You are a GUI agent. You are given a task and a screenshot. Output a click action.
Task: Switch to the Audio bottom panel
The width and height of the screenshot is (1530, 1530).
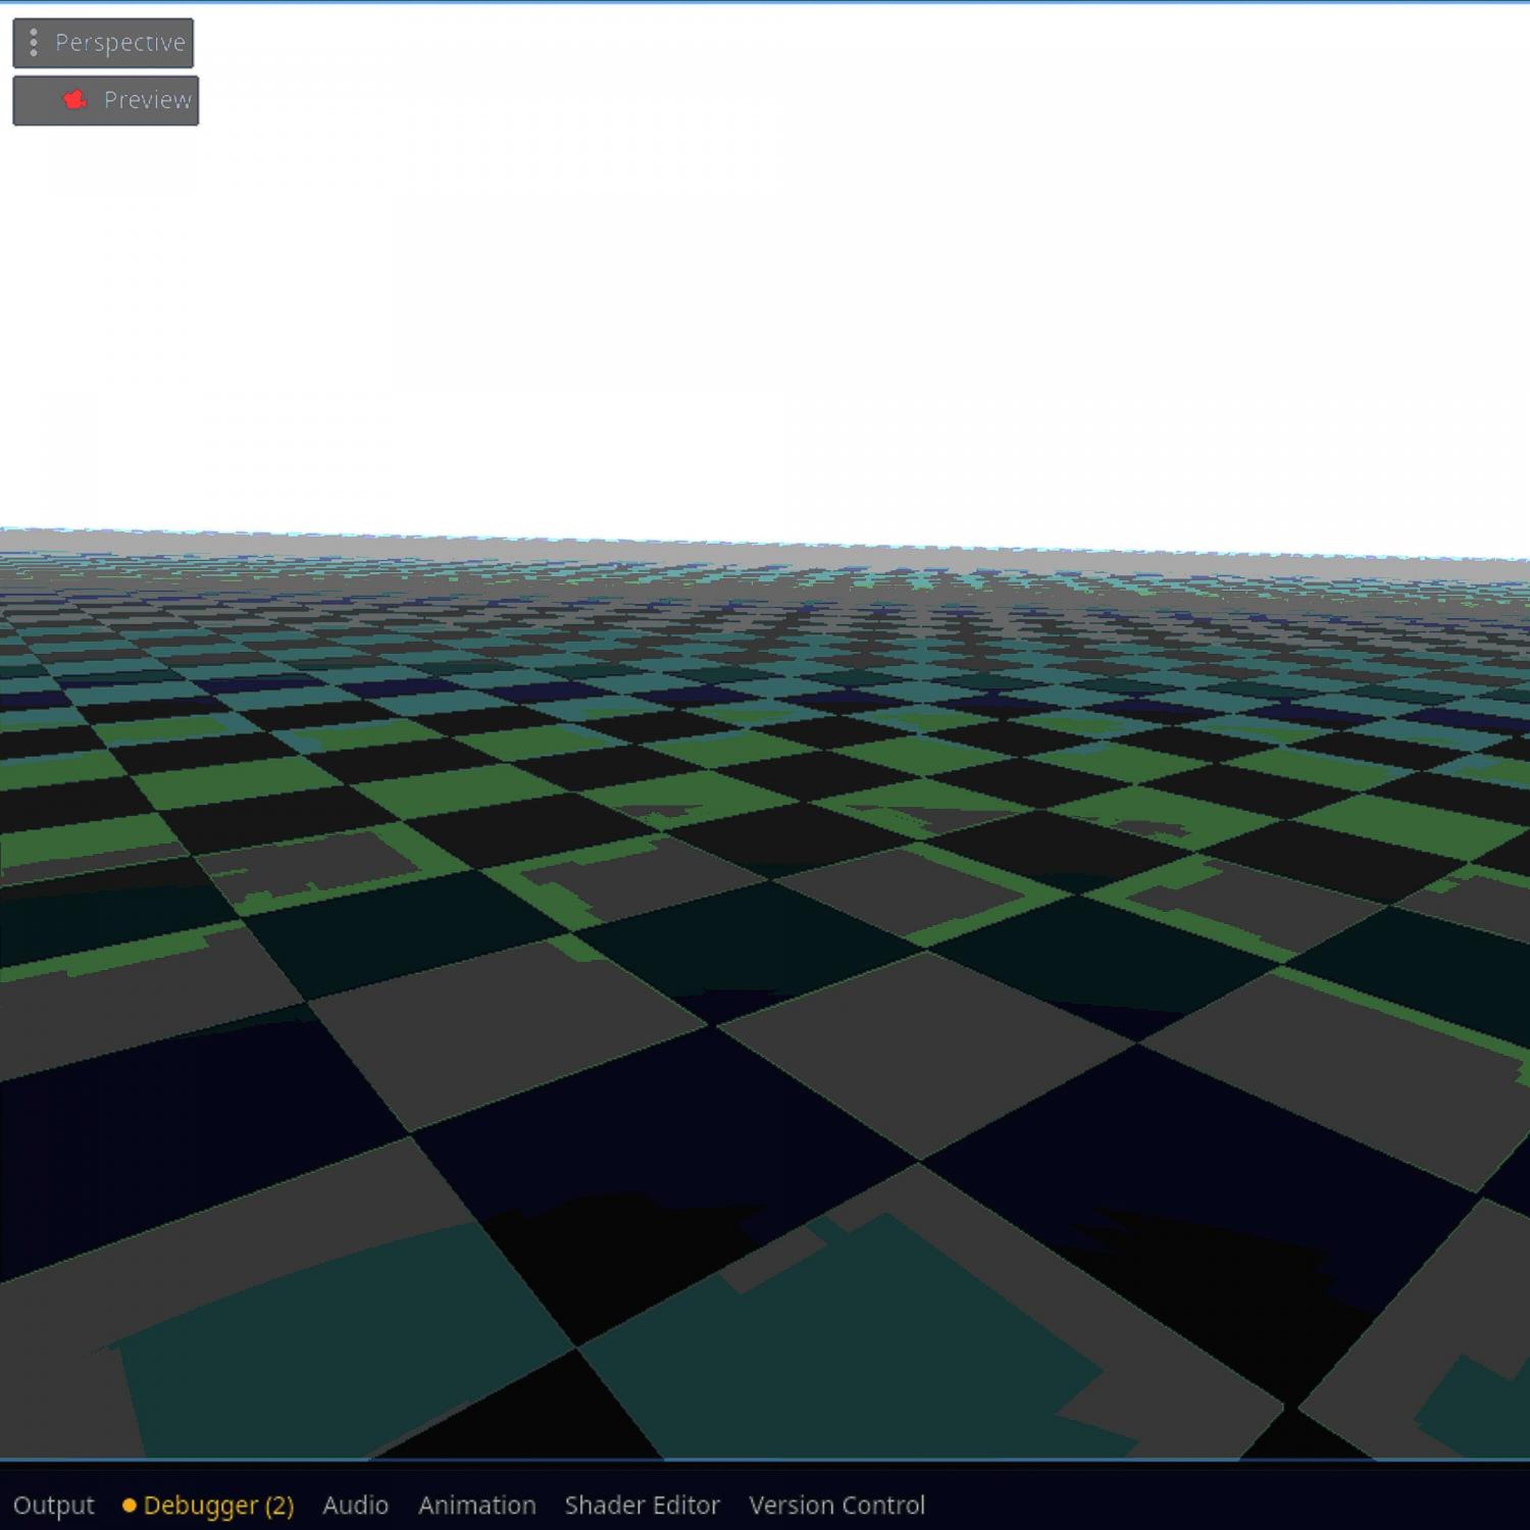pos(355,1504)
